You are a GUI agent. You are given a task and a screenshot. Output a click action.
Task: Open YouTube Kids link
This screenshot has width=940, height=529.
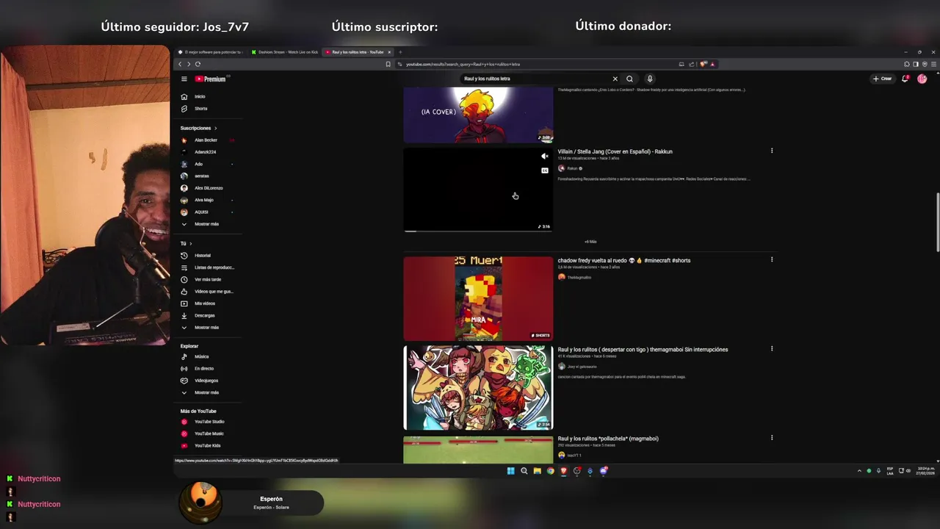[207, 446]
